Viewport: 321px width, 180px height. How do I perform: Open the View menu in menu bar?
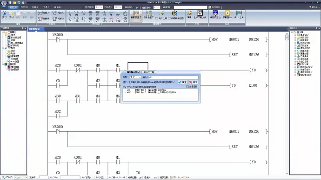24,7
